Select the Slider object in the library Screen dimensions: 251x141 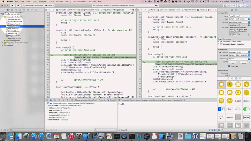[238, 109]
